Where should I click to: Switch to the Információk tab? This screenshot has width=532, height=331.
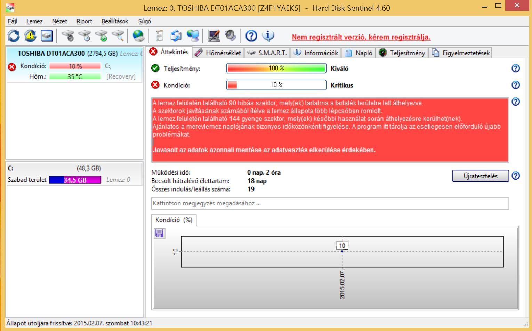tap(316, 53)
